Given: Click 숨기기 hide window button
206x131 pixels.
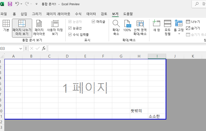Looking at the screenshot, I should [193, 28].
